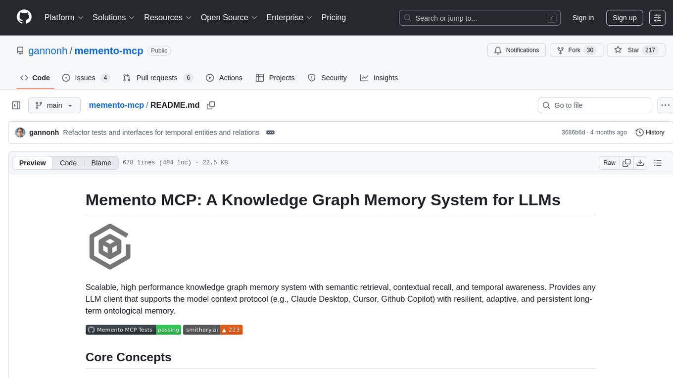Click the Core Concepts heading
This screenshot has height=378, width=673.
click(x=129, y=357)
